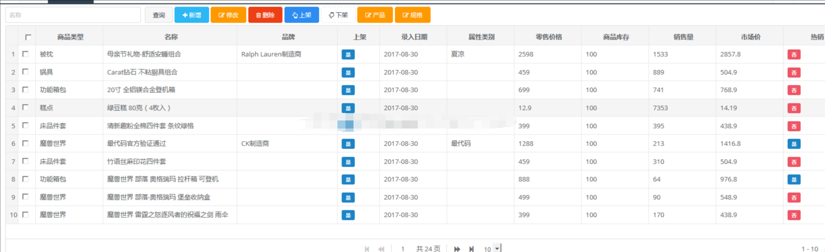Sort by 市场价 column header
This screenshot has width=825, height=252.
click(750, 37)
